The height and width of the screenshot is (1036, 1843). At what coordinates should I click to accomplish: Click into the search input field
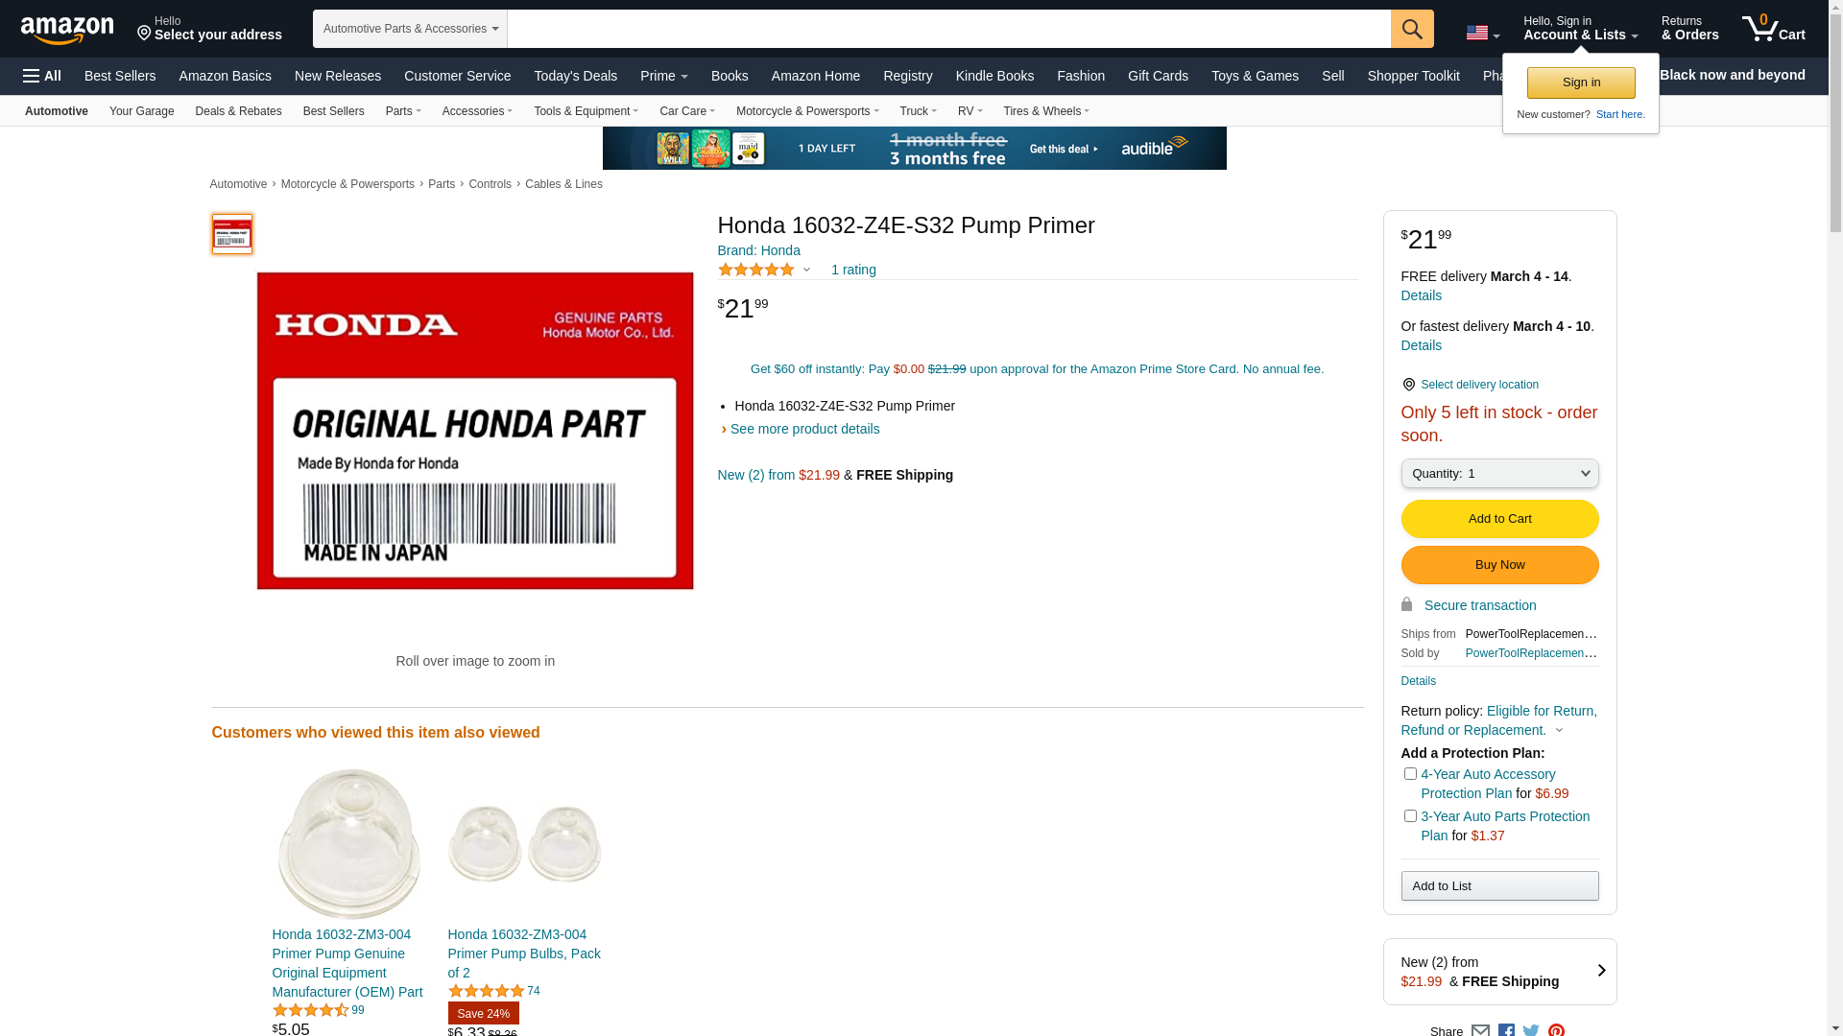[x=948, y=29]
